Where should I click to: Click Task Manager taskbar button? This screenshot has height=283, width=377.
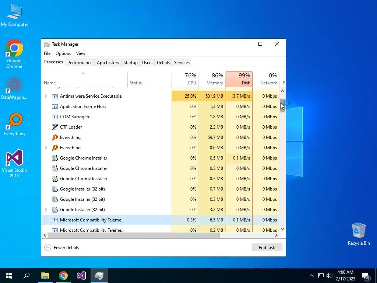[99, 276]
